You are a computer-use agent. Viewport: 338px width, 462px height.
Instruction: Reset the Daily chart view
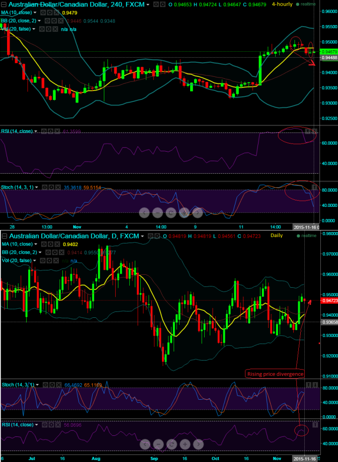tap(172, 444)
